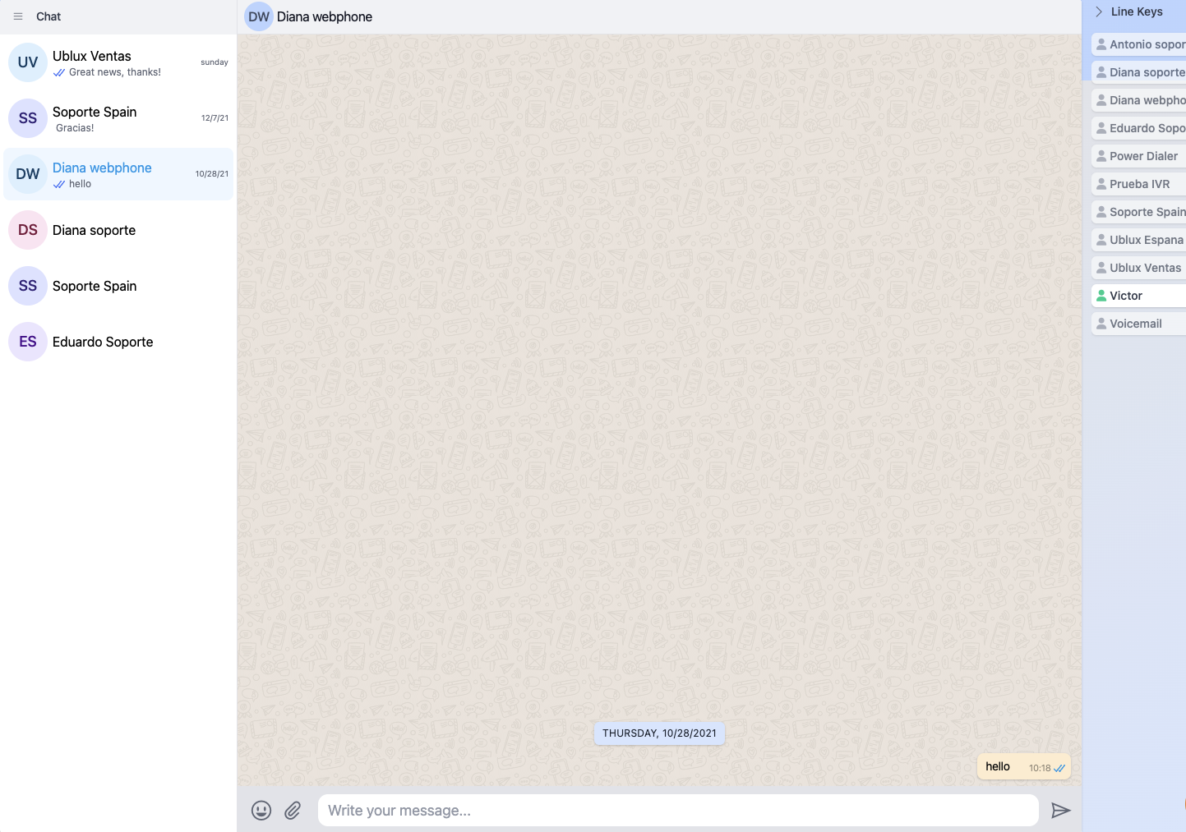Select the Ublux Ventas line key
This screenshot has width=1186, height=832.
coord(1139,268)
